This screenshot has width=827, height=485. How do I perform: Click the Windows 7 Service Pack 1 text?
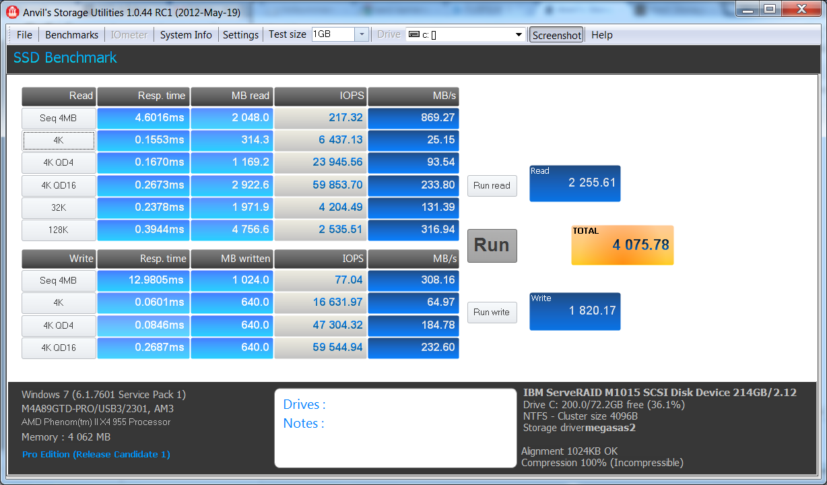[104, 395]
